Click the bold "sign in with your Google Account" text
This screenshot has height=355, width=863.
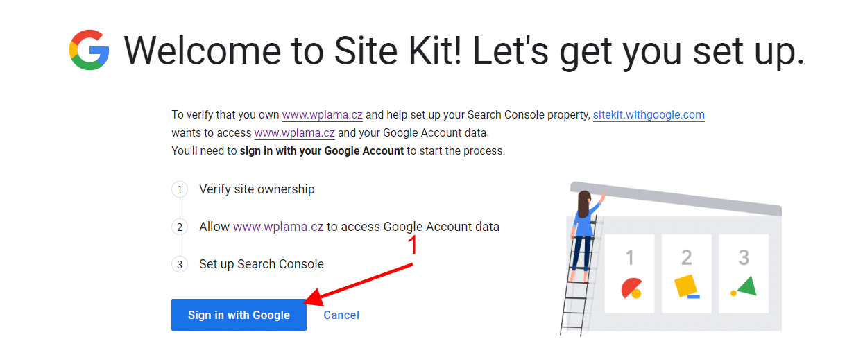pyautogui.click(x=322, y=150)
